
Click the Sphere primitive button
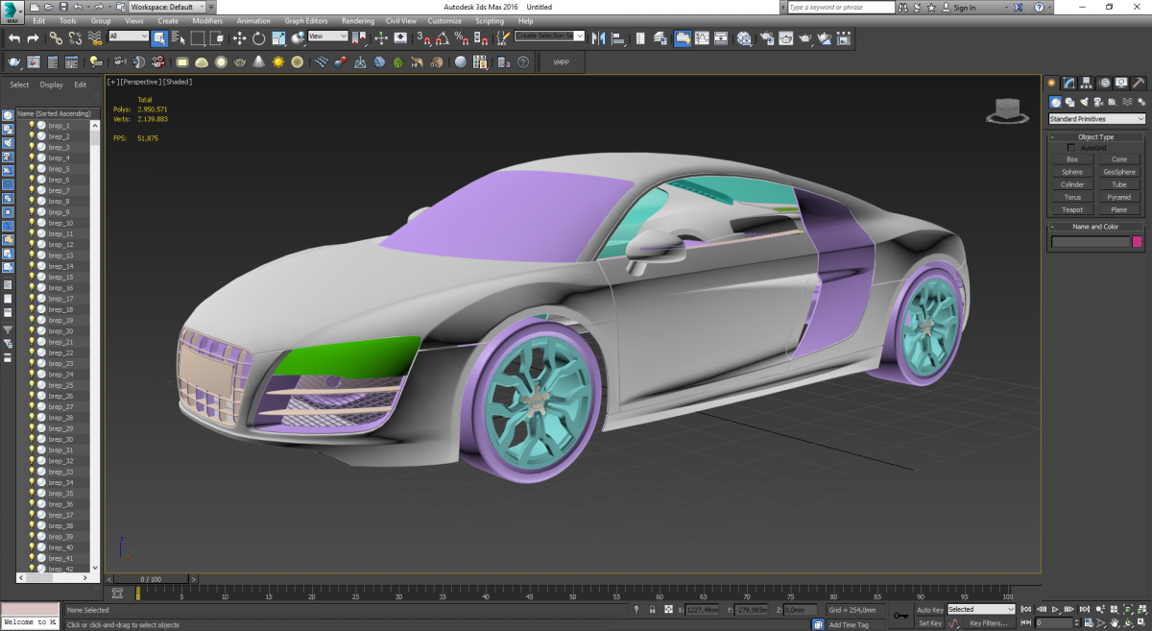1072,172
